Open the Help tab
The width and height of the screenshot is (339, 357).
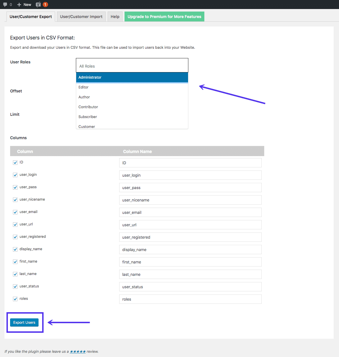[115, 16]
